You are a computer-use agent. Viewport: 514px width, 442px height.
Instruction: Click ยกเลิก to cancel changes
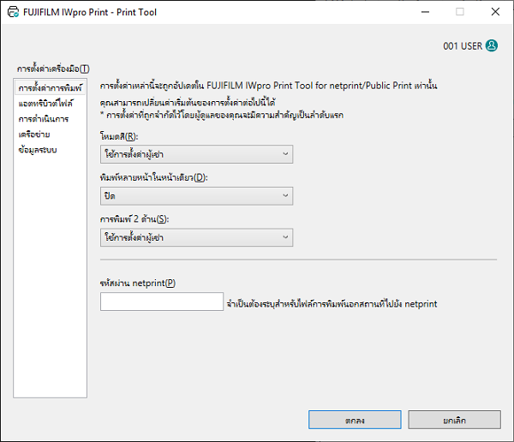455,420
